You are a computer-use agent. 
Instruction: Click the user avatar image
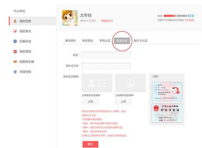[x=70, y=18]
